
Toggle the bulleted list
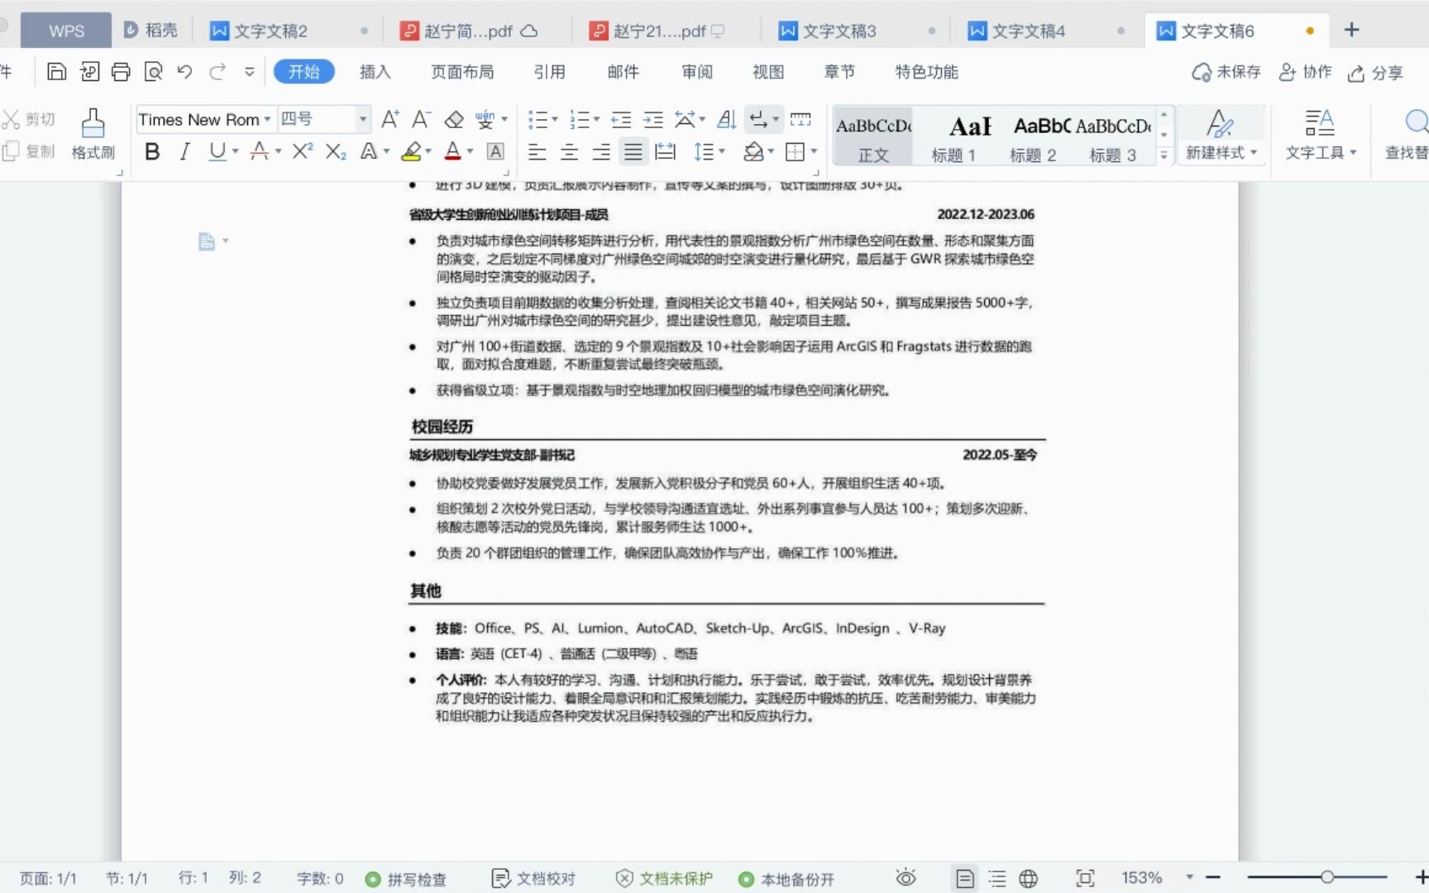click(538, 119)
